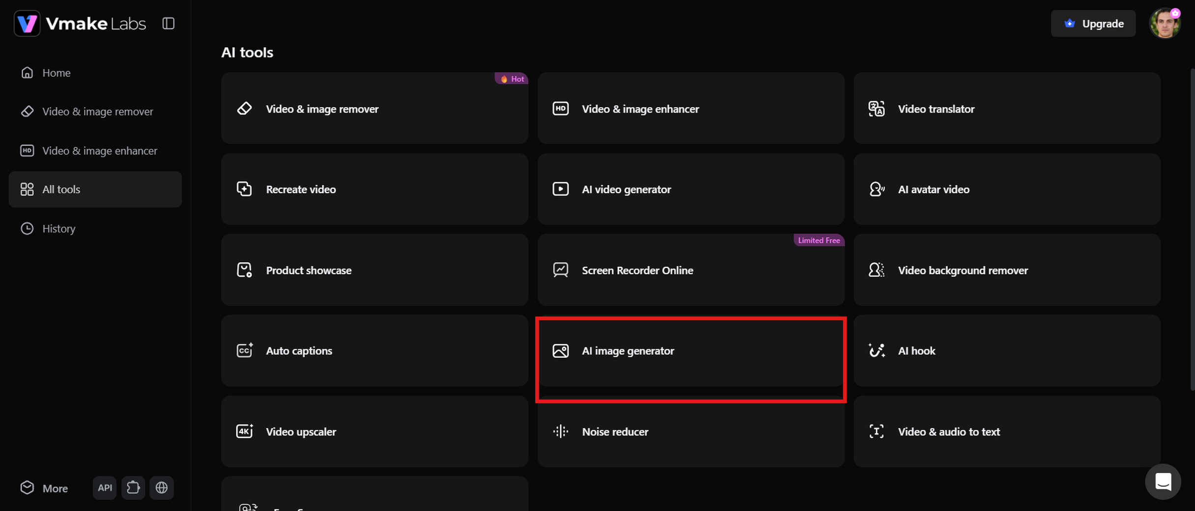Screen dimensions: 1195x511
Task: Click the More cube icon
Action: [27, 487]
